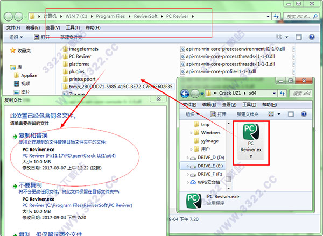Click 打开 button in PC Reviver toolbar

click(x=42, y=37)
